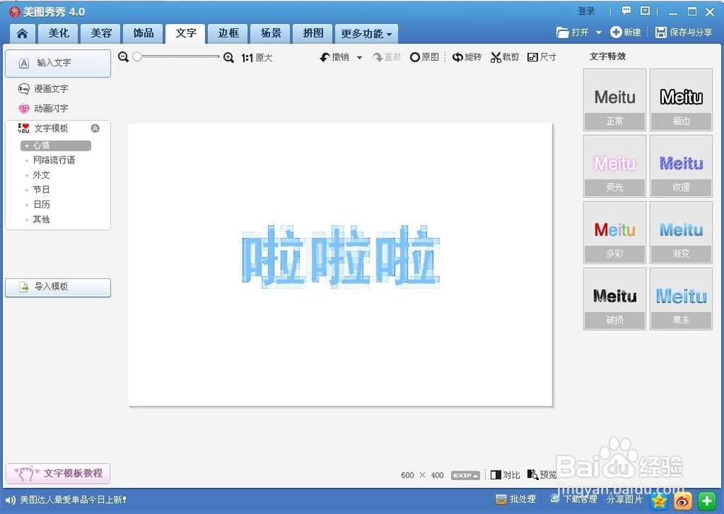Image resolution: width=724 pixels, height=514 pixels.
Task: Switch to the 边框 frames tab
Action: (x=227, y=33)
